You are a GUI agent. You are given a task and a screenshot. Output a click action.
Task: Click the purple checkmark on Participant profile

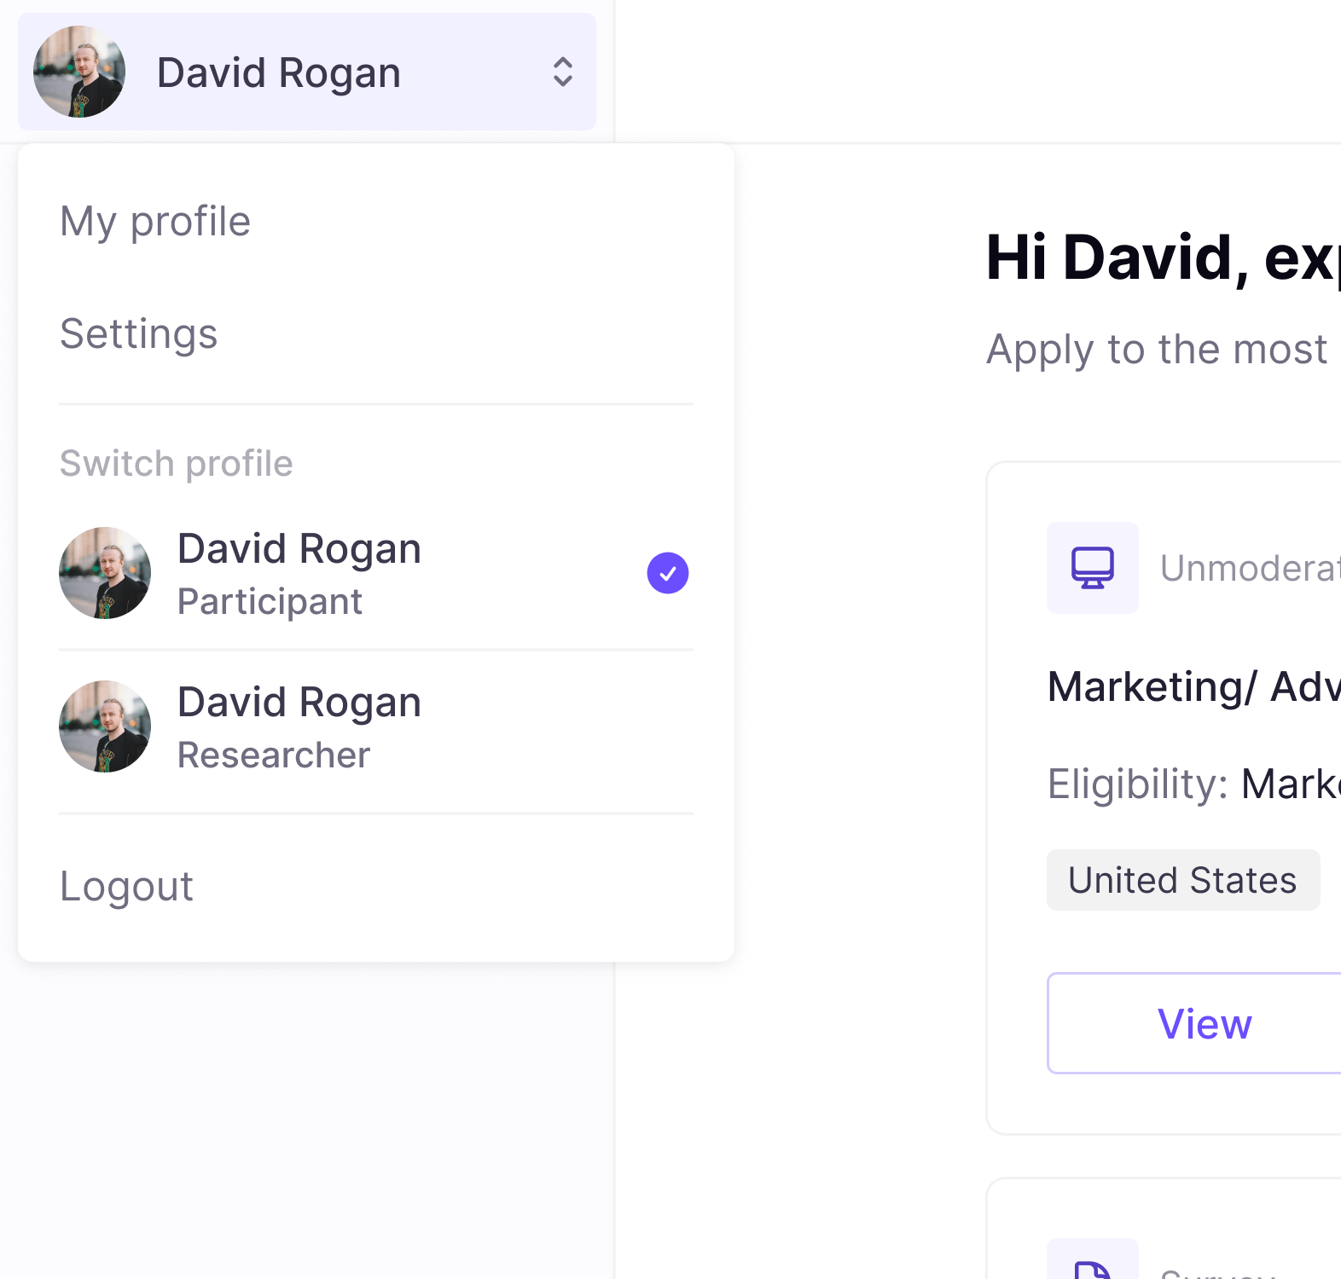(x=668, y=573)
